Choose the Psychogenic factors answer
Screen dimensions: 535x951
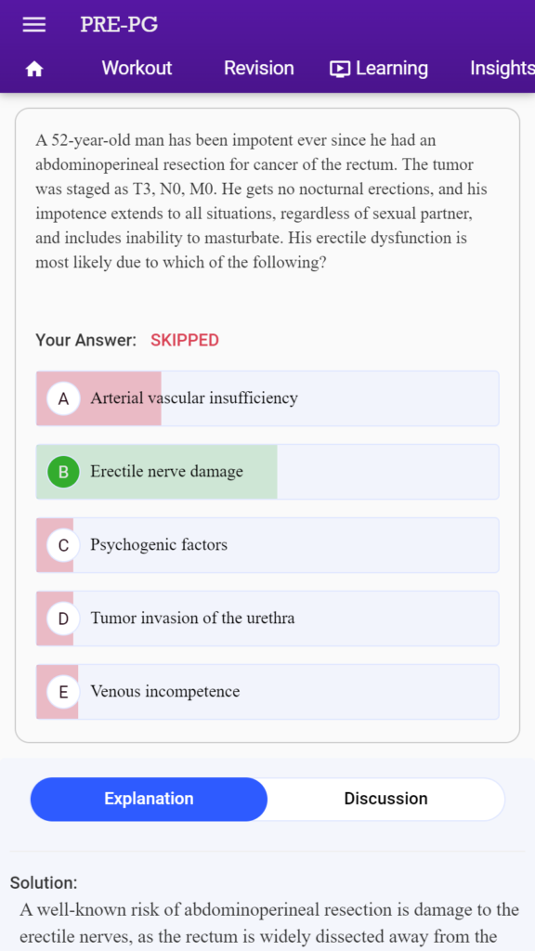267,545
